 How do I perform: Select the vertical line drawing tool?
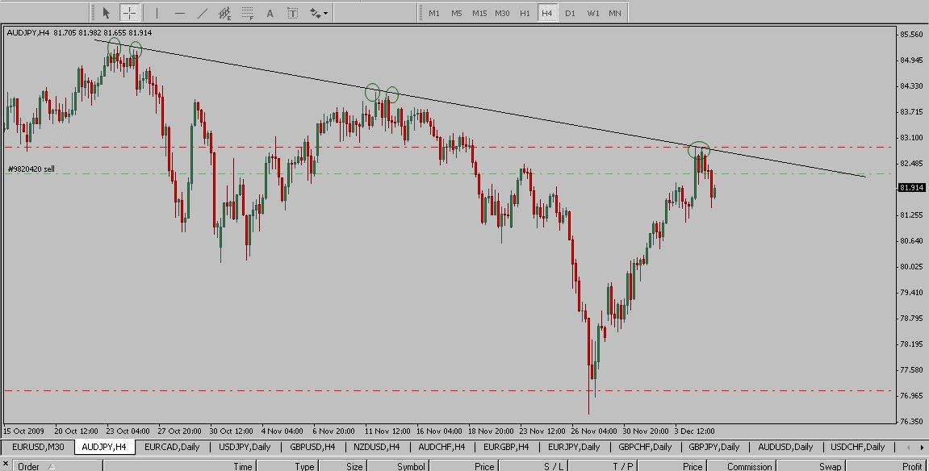click(157, 13)
